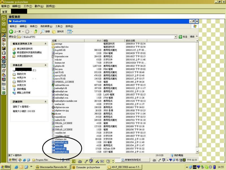Toggle the 資料夾 folders pane button
This screenshot has height=170, width=226.
pos(58,31)
